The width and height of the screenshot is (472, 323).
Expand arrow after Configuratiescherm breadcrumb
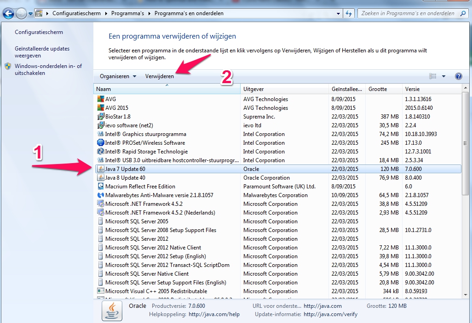click(x=106, y=13)
